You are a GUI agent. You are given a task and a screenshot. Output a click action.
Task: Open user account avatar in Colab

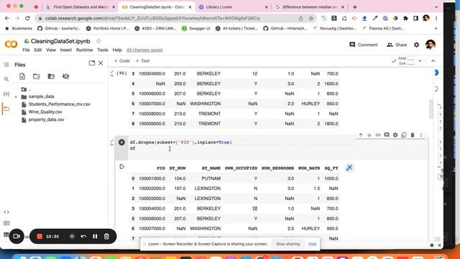click(x=431, y=45)
